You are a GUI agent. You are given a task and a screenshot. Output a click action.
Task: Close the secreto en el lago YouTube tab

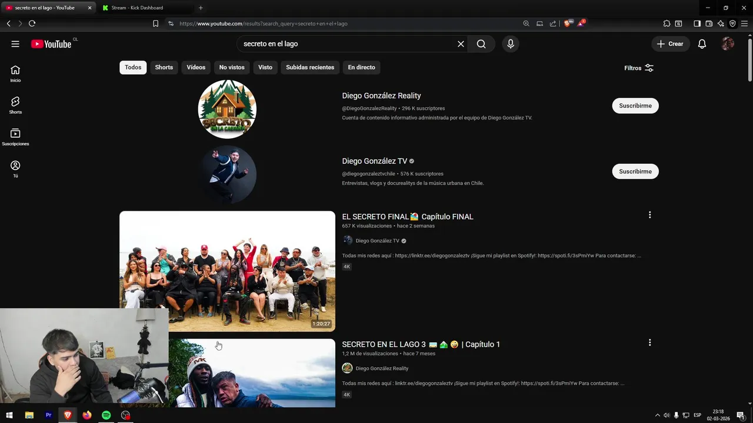(x=89, y=8)
